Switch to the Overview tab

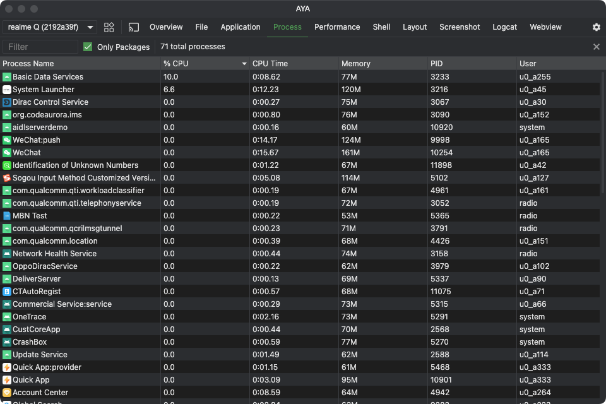tap(166, 27)
